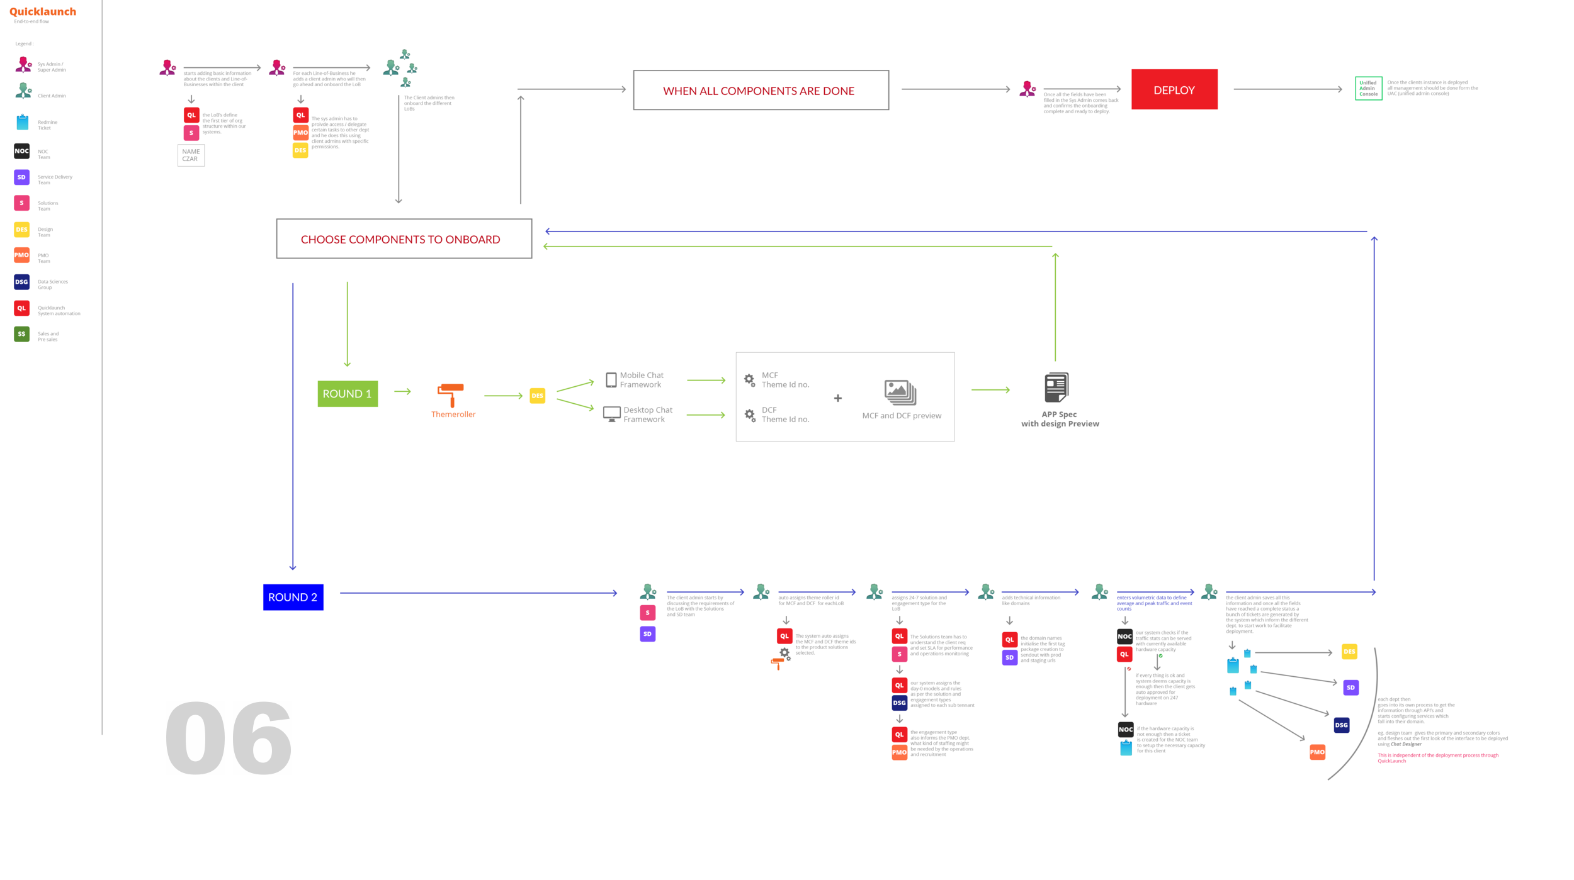Select the Design Team DES badge in legend
Screen dimensions: 1574x880
click(x=21, y=230)
